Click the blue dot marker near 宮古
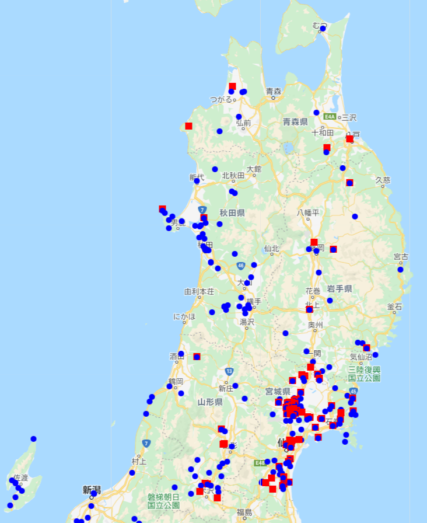The height and width of the screenshot is (523, 427). [x=400, y=270]
